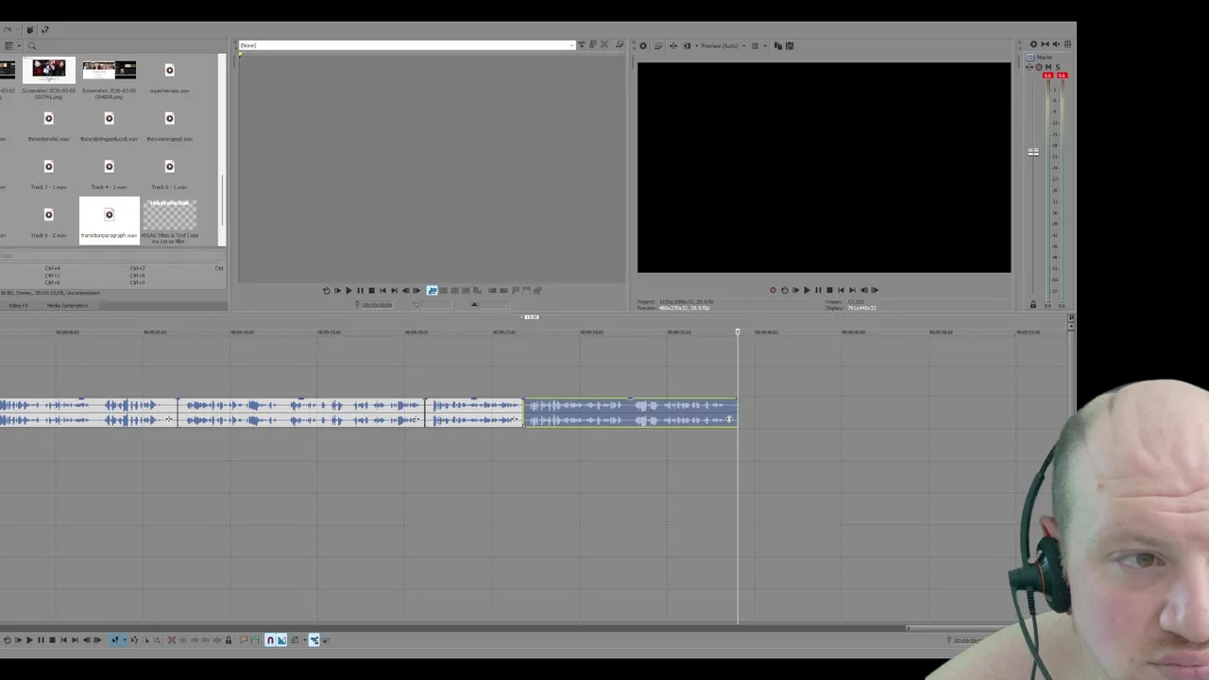Screen dimensions: 1209x680
Task: Toggle lock envelopes to events
Action: 315,640
